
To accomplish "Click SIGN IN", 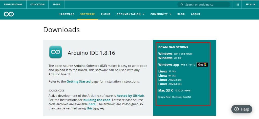I will tap(250, 5).
